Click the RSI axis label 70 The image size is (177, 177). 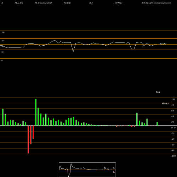coord(2,41)
